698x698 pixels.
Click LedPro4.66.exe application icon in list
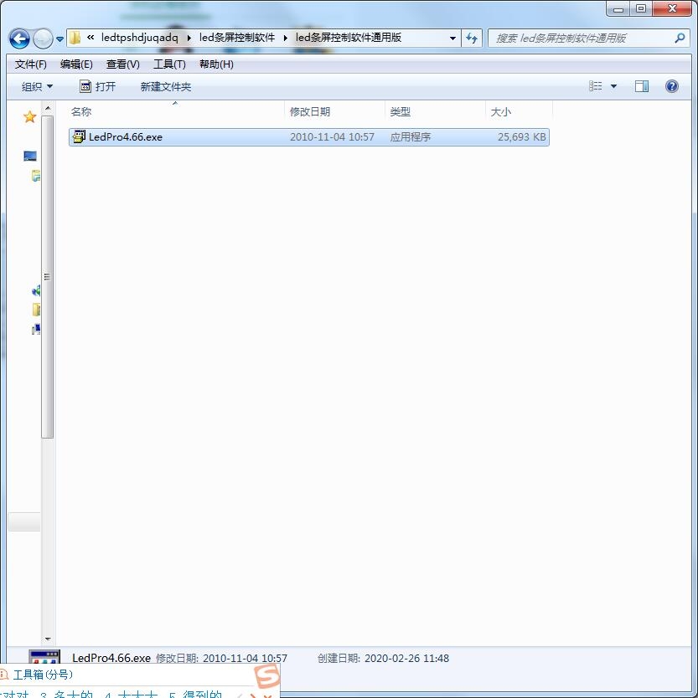click(x=79, y=136)
